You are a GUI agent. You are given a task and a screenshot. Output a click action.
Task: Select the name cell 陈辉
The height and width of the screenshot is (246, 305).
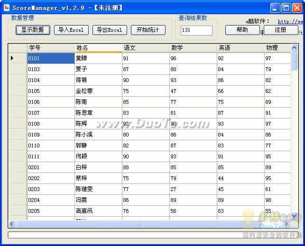point(98,124)
